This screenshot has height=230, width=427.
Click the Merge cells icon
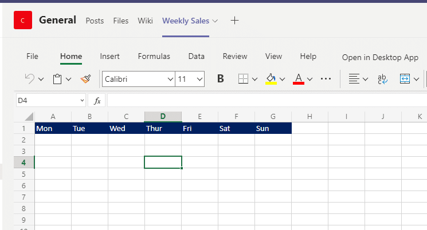click(405, 79)
